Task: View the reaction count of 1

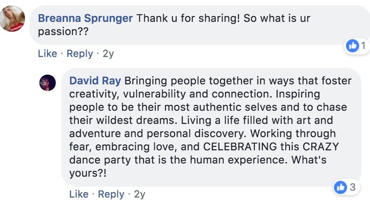Action: click(x=363, y=46)
